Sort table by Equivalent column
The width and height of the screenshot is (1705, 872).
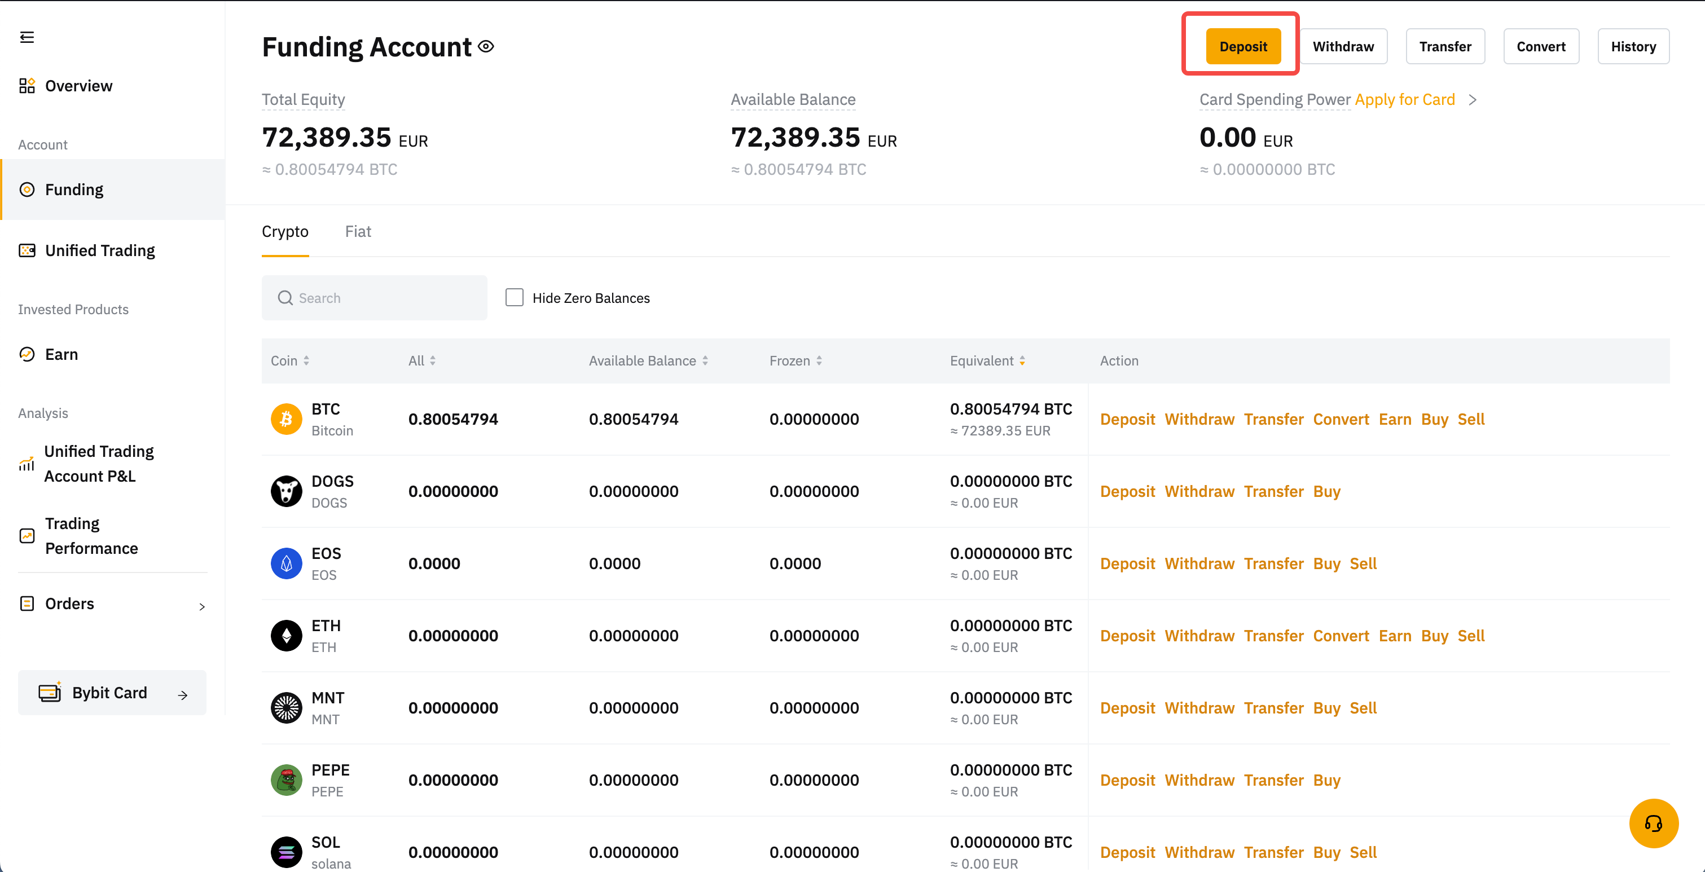tap(1022, 360)
